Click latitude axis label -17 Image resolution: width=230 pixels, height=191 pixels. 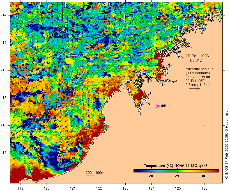(4, 98)
